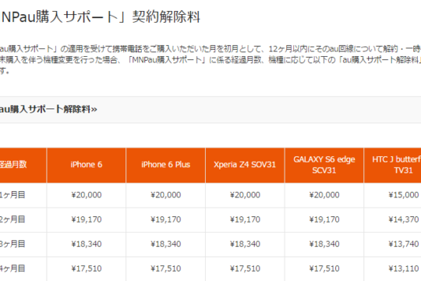The width and height of the screenshot is (421, 281).
Task: Select the ¥13,740 cell in HTC column
Action: click(404, 244)
